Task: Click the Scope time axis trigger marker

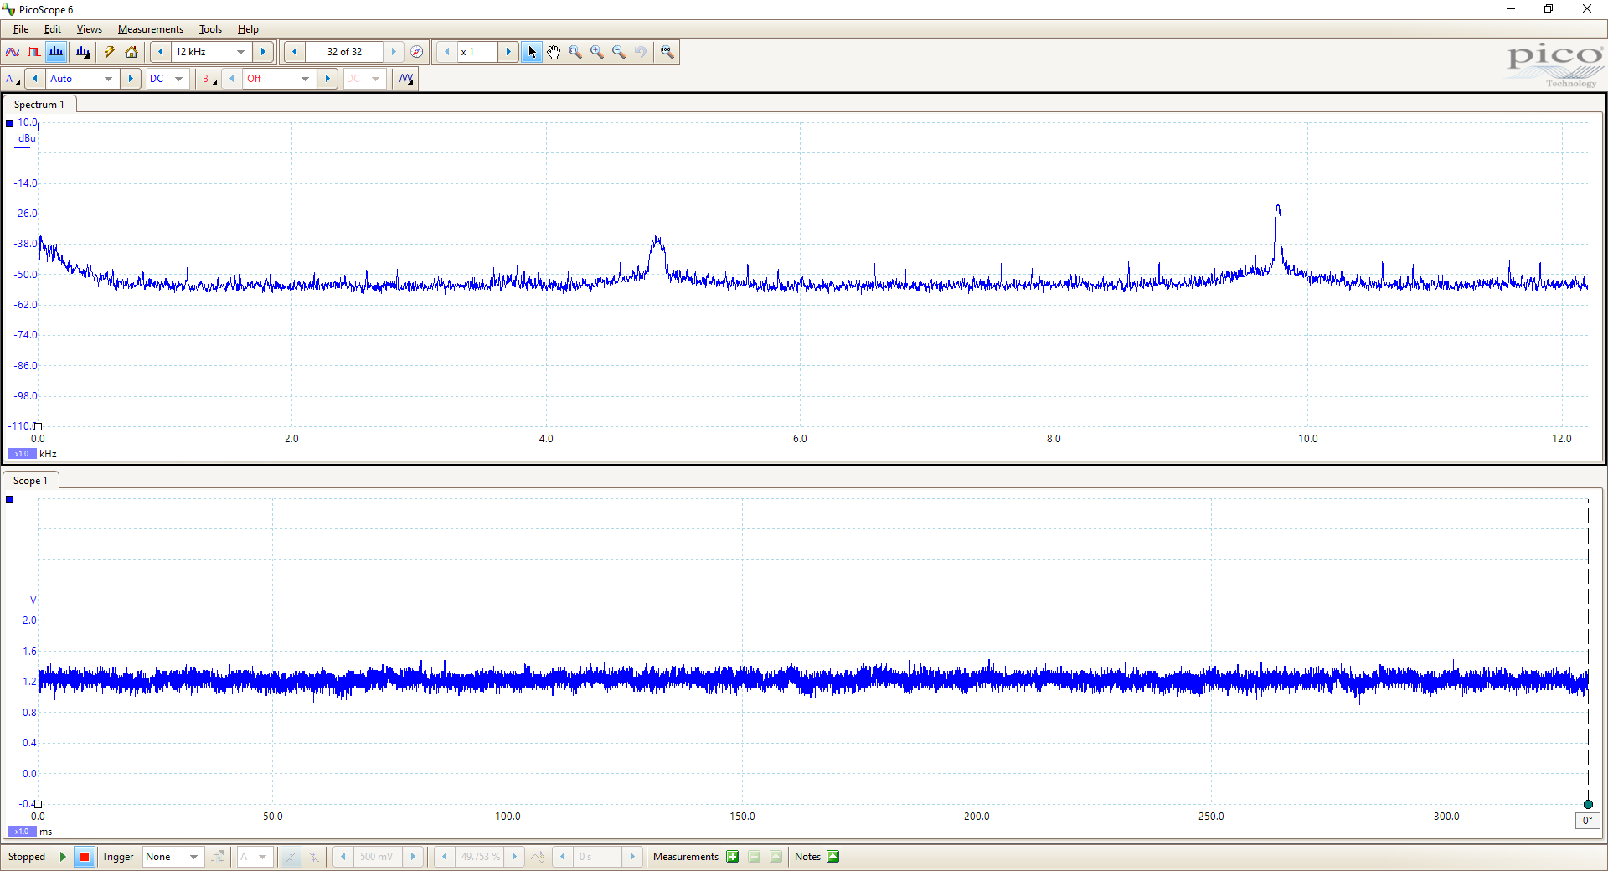Action: 1588,804
